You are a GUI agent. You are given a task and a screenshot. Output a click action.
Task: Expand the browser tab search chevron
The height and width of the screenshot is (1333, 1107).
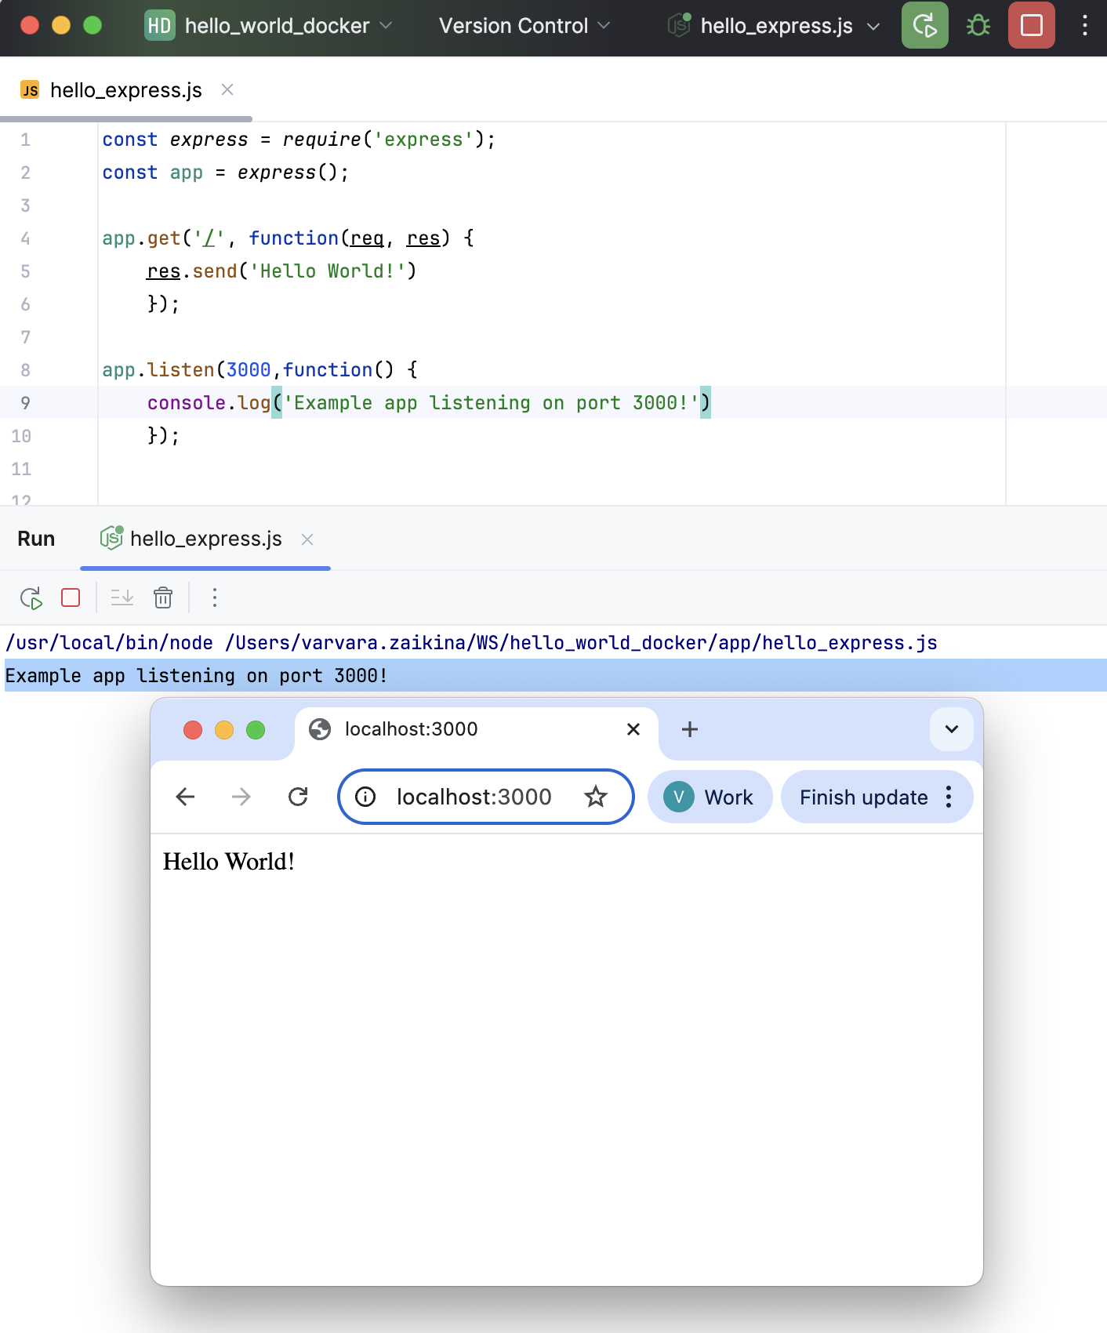(951, 729)
